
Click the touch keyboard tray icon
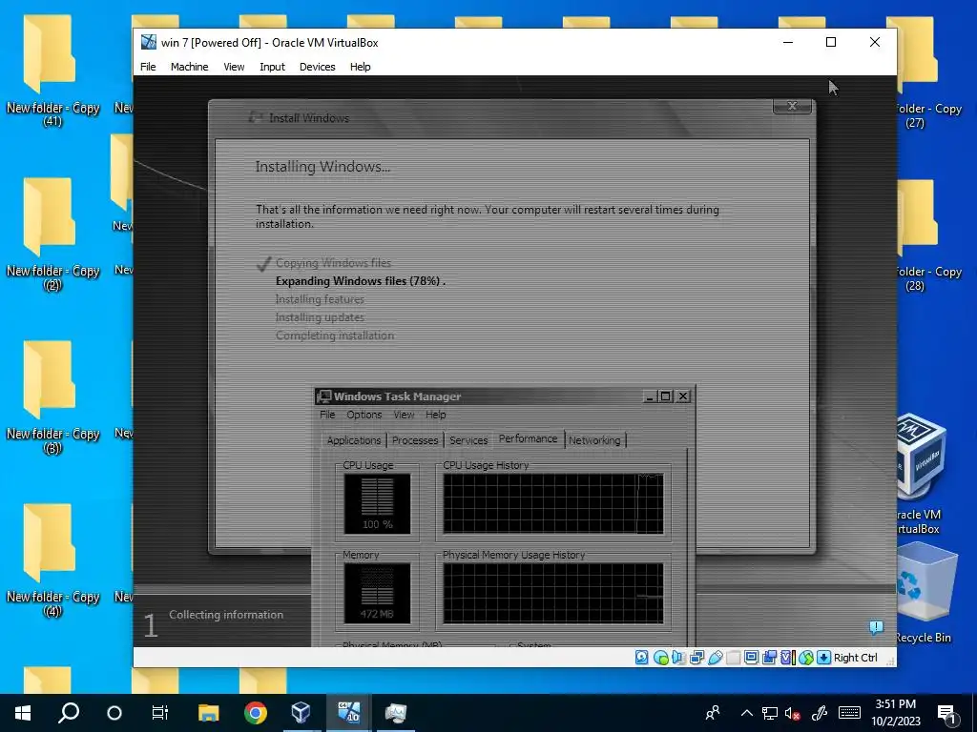point(849,713)
